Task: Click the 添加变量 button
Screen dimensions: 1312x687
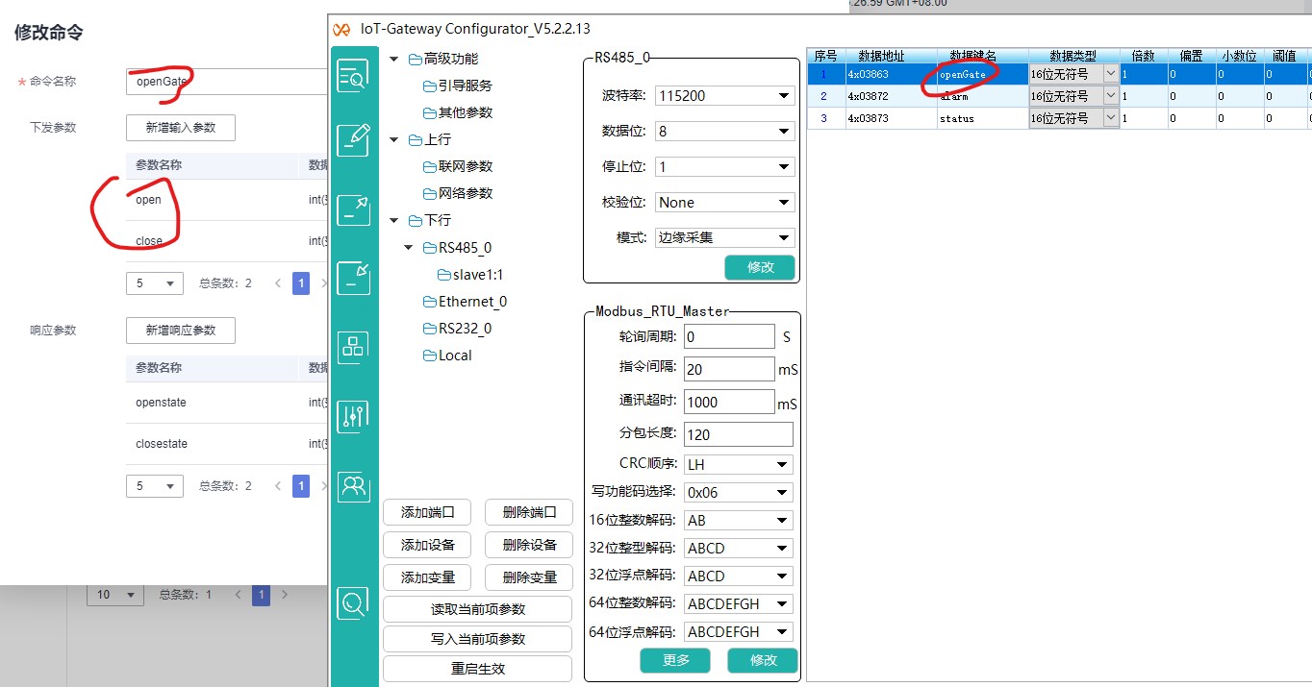Action: click(427, 577)
